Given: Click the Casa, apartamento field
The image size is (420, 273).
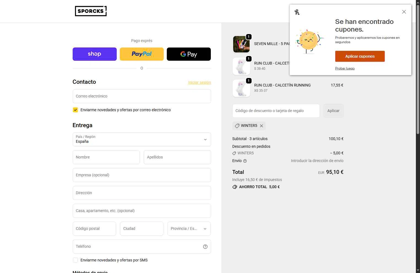Looking at the screenshot, I should 142,211.
